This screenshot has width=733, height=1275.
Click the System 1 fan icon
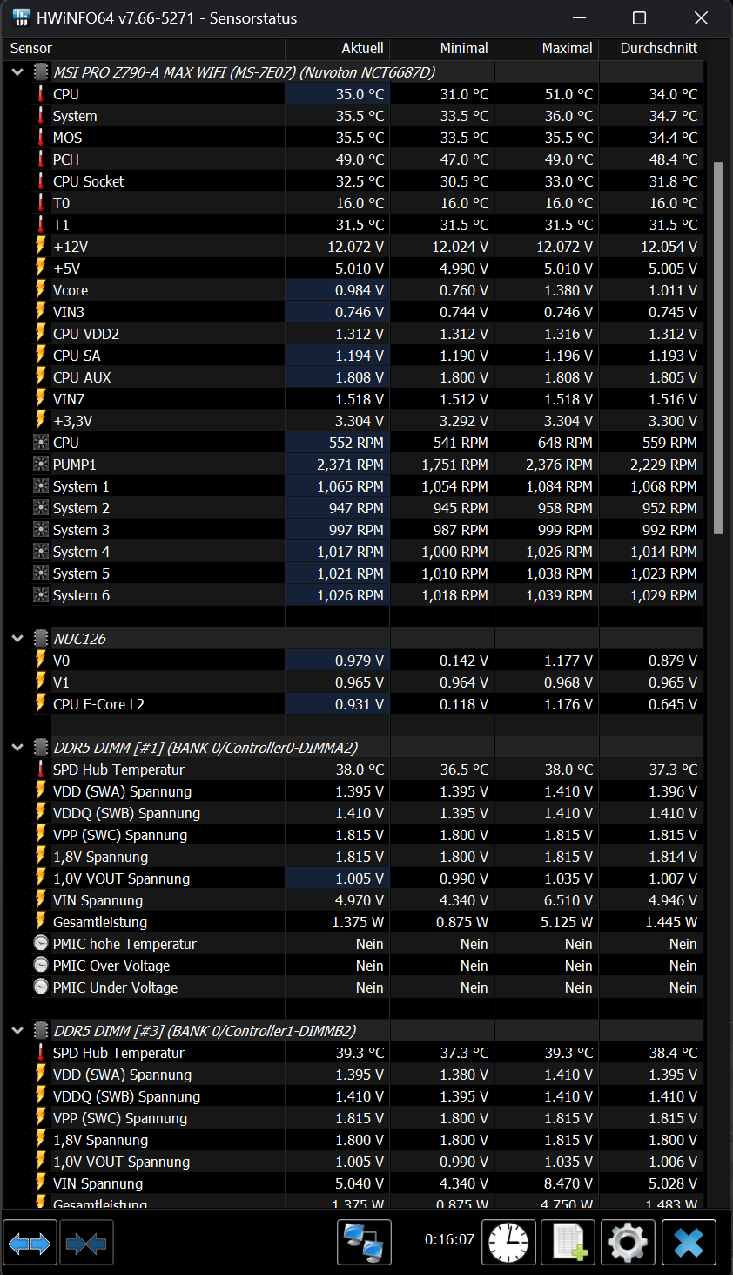pyautogui.click(x=41, y=486)
